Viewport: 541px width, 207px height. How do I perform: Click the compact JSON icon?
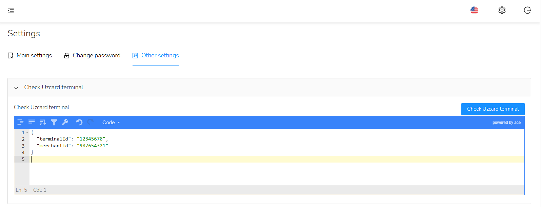point(32,122)
